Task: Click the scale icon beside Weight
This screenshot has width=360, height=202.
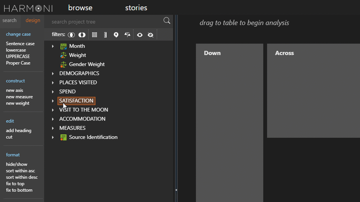Action: tap(64, 55)
